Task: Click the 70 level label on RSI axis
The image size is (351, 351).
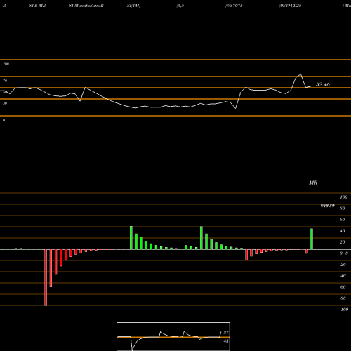Action: point(5,81)
